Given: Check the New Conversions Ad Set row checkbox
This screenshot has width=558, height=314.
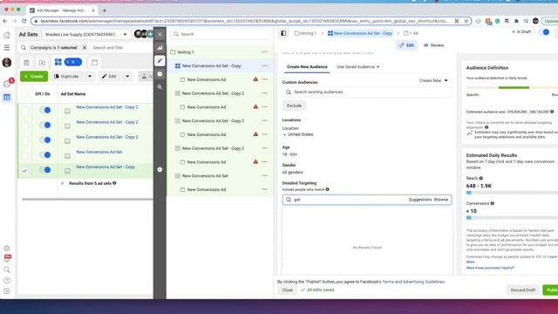Looking at the screenshot, I should (24, 155).
